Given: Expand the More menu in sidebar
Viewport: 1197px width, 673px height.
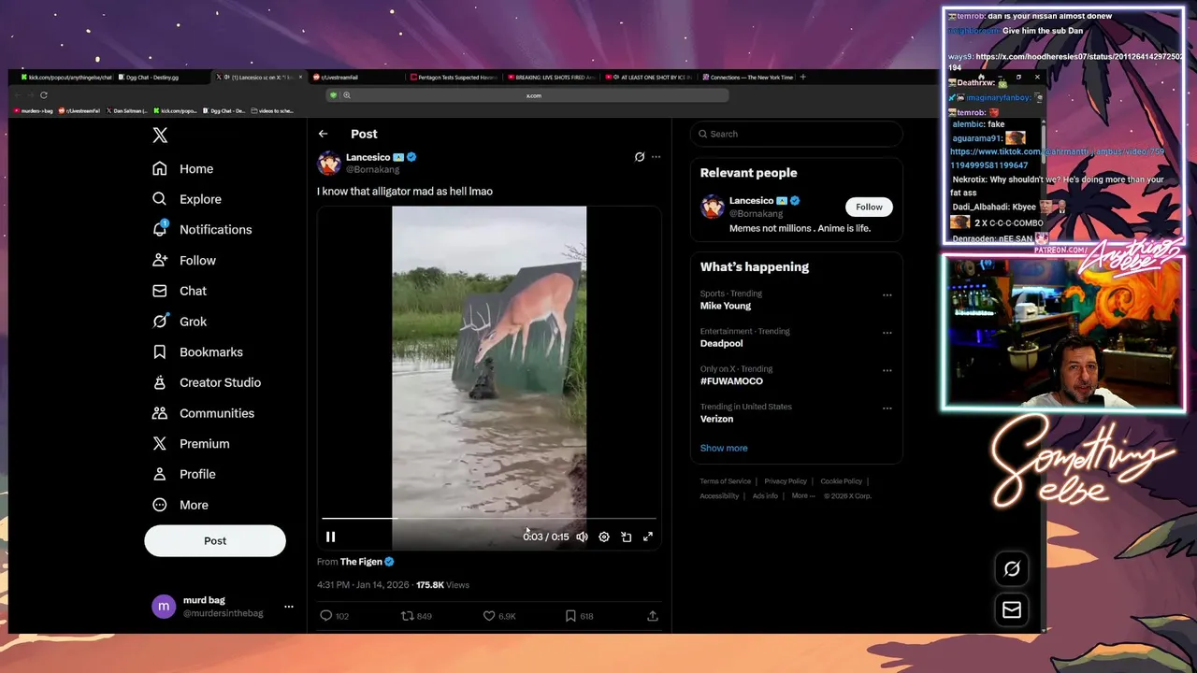Looking at the screenshot, I should point(180,505).
